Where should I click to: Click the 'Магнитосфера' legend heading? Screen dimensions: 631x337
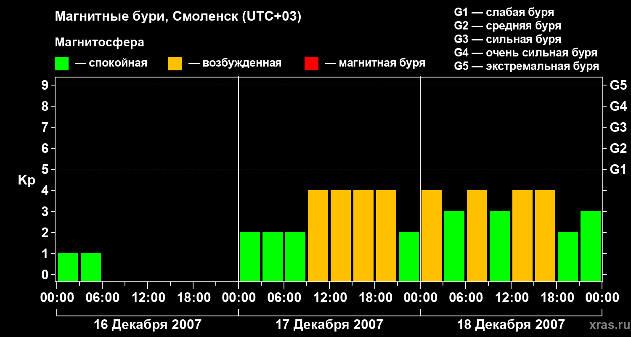tap(100, 43)
